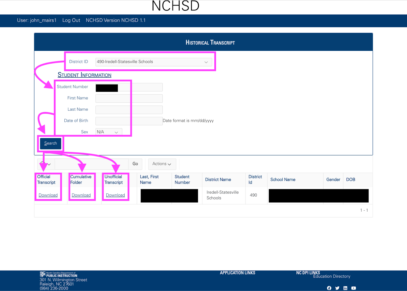Screen dimensions: 407x291
Task: Open the Sex dropdown showing N/A
Action: click(x=108, y=132)
